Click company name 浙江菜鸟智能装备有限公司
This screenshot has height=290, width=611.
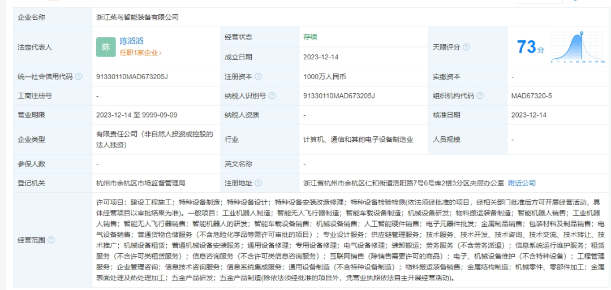pos(137,17)
